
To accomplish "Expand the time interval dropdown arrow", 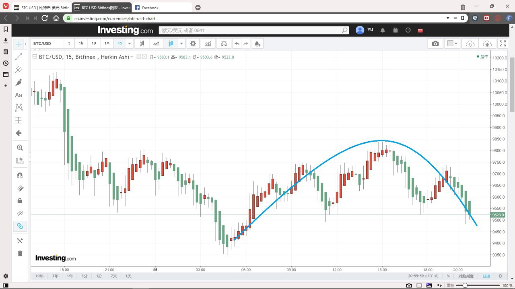I will coord(130,43).
